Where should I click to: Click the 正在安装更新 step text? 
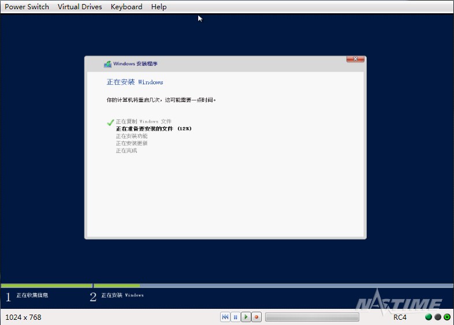[132, 143]
